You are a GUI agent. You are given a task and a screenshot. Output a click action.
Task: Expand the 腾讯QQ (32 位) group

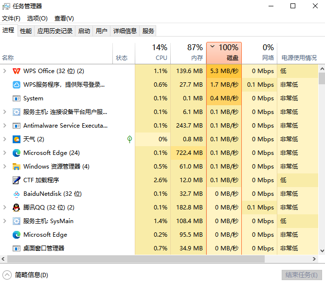tap(4, 208)
